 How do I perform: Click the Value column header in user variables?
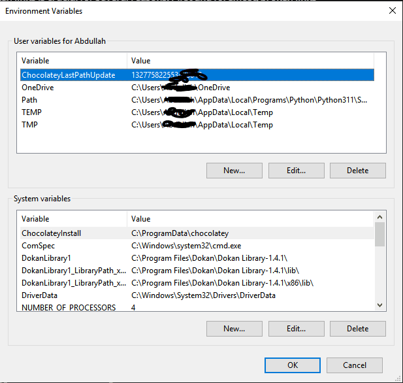251,61
